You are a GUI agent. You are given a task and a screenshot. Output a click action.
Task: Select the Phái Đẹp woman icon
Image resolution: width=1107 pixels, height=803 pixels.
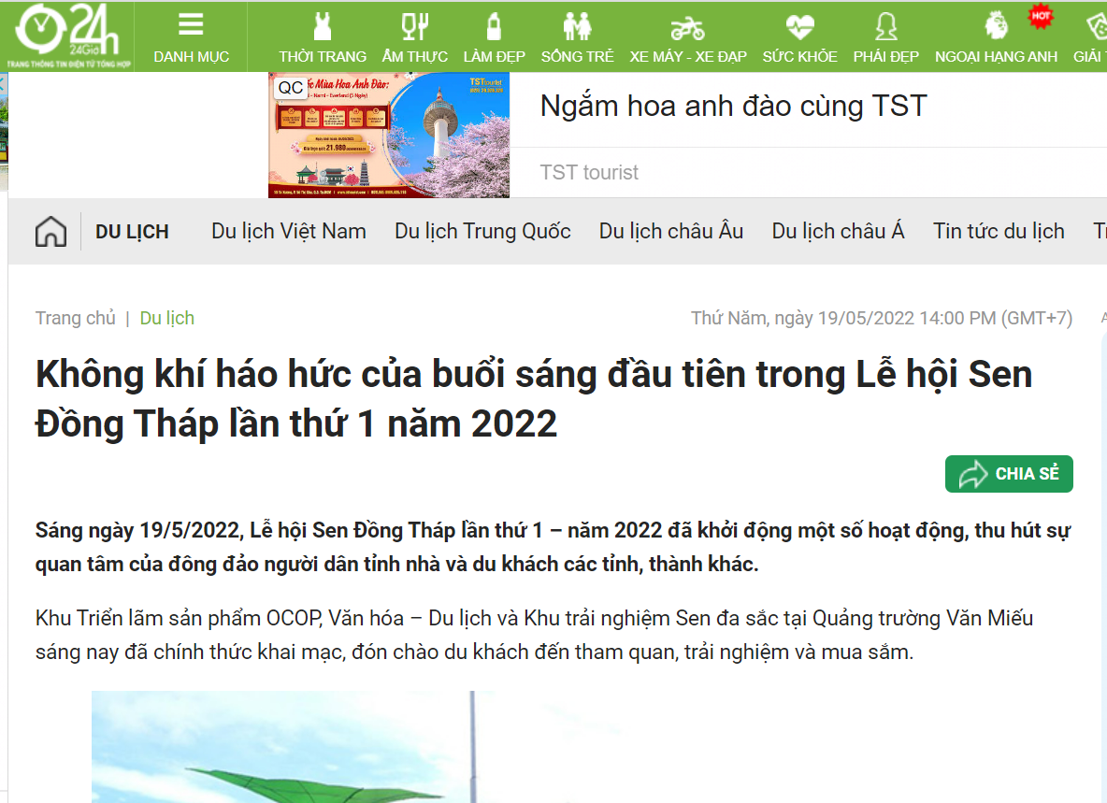tap(885, 26)
